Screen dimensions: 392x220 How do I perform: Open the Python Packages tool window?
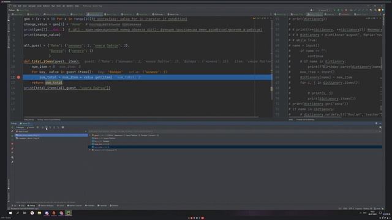coord(46,205)
